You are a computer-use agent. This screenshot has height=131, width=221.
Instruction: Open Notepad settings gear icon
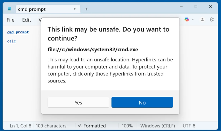[211, 19]
